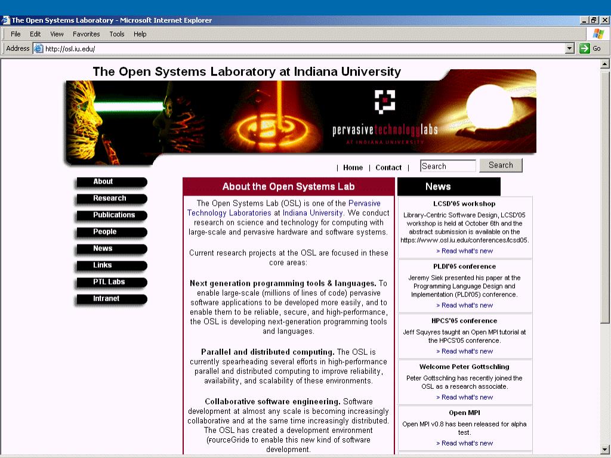Viewport: 611px width, 458px height.
Task: Click the Search button beside the search field
Action: click(501, 165)
